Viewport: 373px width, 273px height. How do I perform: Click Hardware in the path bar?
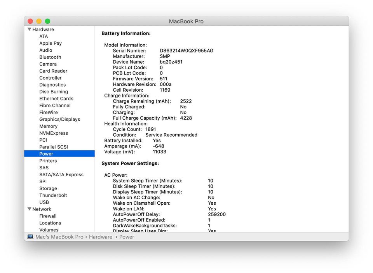(101, 236)
